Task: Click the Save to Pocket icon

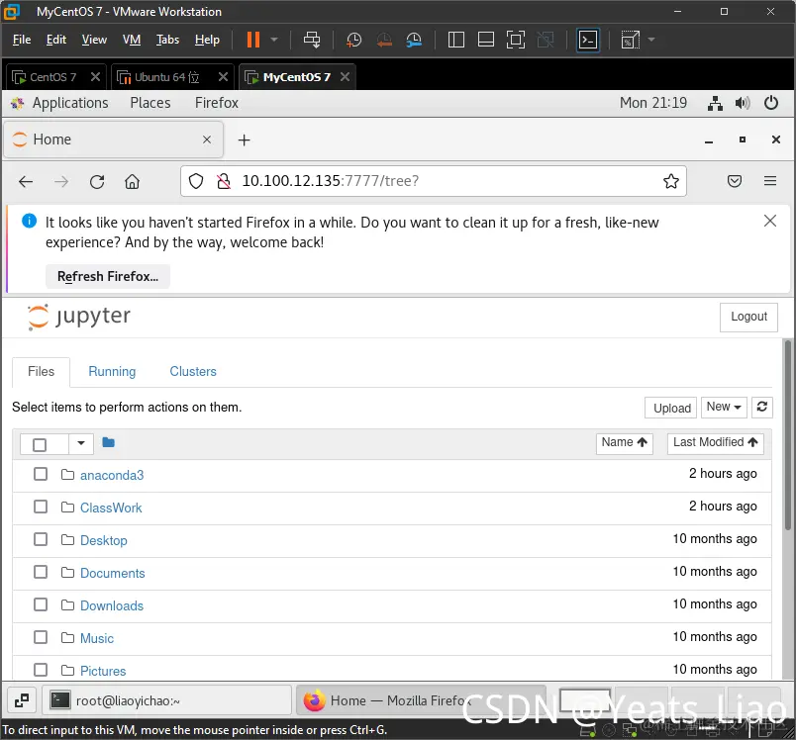Action: coord(734,181)
